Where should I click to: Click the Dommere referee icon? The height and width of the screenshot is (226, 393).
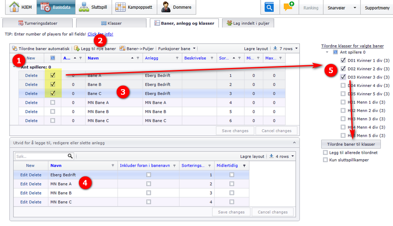point(166,7)
